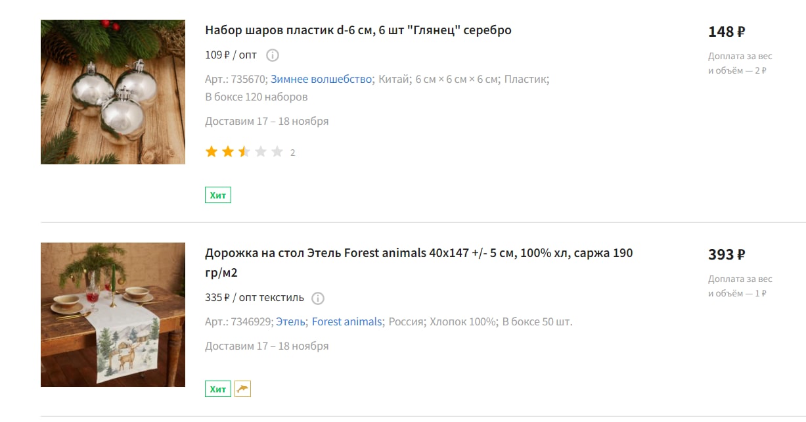This screenshot has height=422, width=806.
Task: Click article text Арт.: 7346929
Action: pos(239,322)
